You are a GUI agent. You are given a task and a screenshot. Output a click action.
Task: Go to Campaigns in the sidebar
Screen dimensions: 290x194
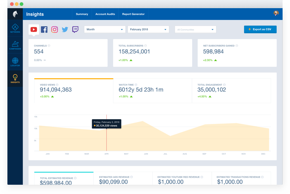coord(15,45)
